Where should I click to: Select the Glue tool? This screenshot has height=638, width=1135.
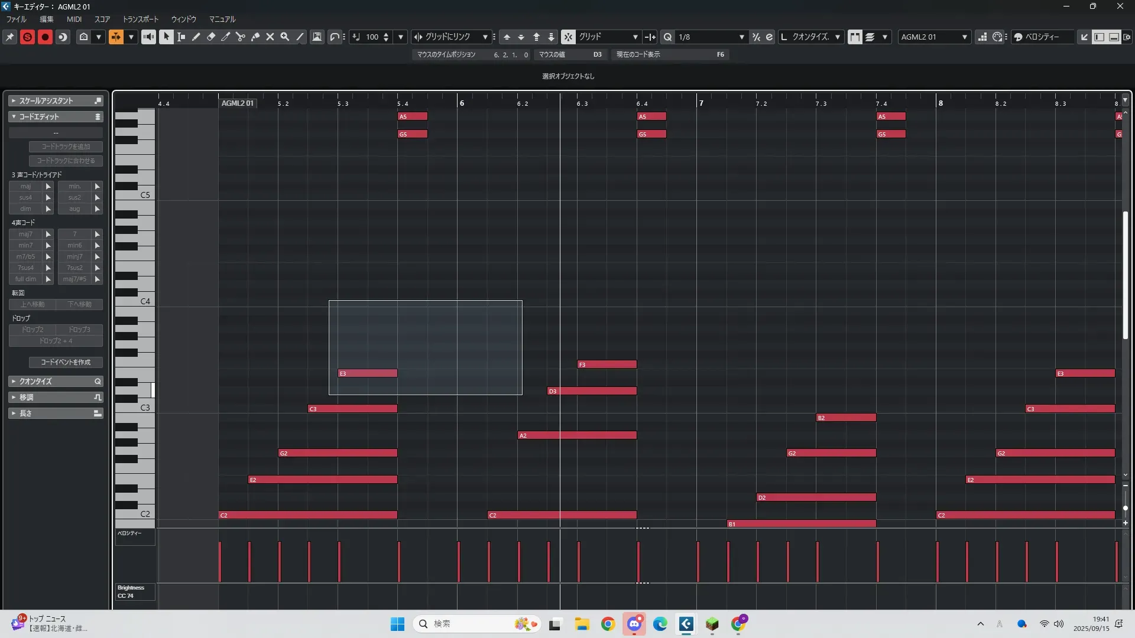click(x=255, y=37)
